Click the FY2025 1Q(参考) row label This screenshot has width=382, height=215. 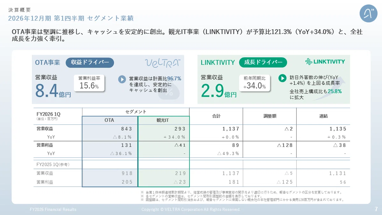pos(53,165)
